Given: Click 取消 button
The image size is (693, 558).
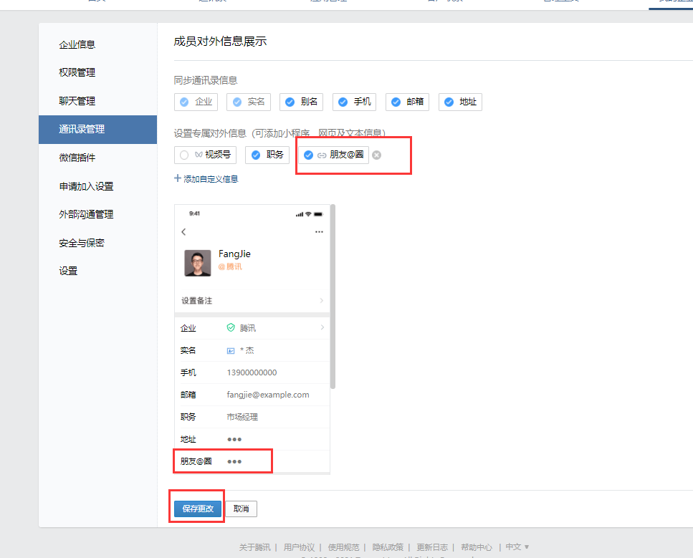Looking at the screenshot, I should click(242, 509).
